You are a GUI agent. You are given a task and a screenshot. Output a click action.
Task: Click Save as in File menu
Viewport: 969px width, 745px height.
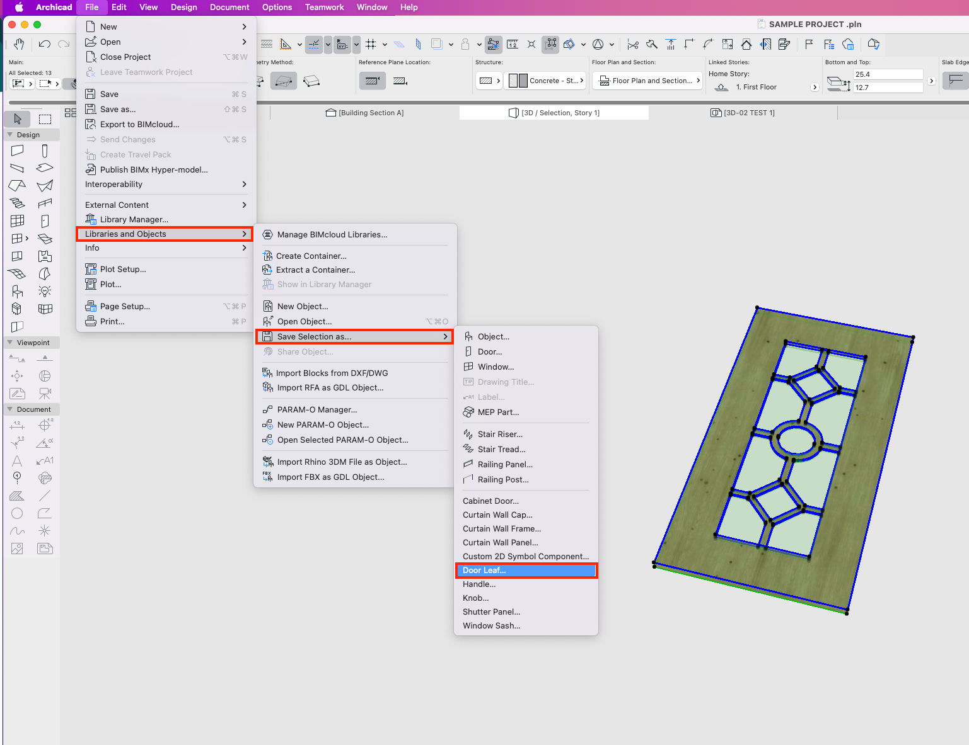[166, 109]
